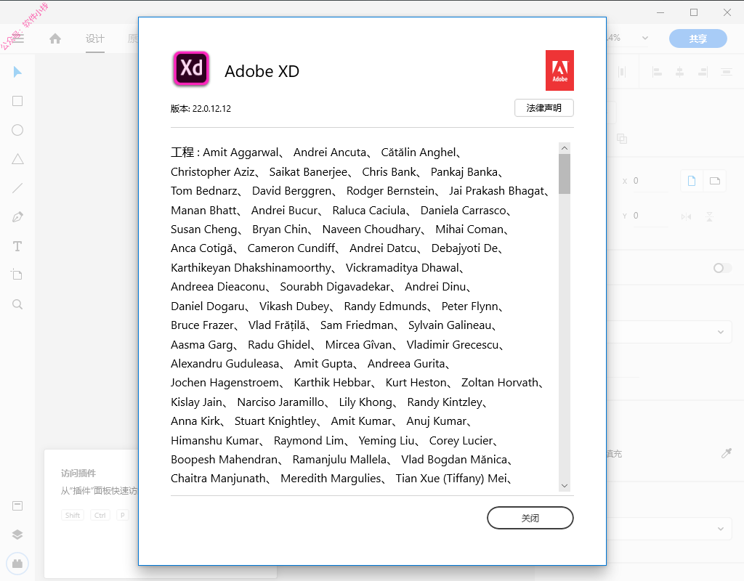This screenshot has width=744, height=581.
Task: Select the Pen tool
Action: coord(17,217)
